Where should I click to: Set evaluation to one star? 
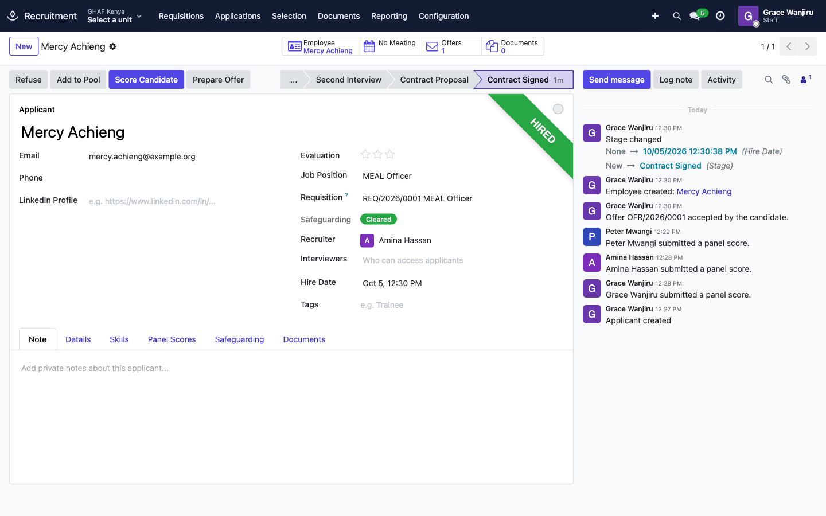[365, 154]
